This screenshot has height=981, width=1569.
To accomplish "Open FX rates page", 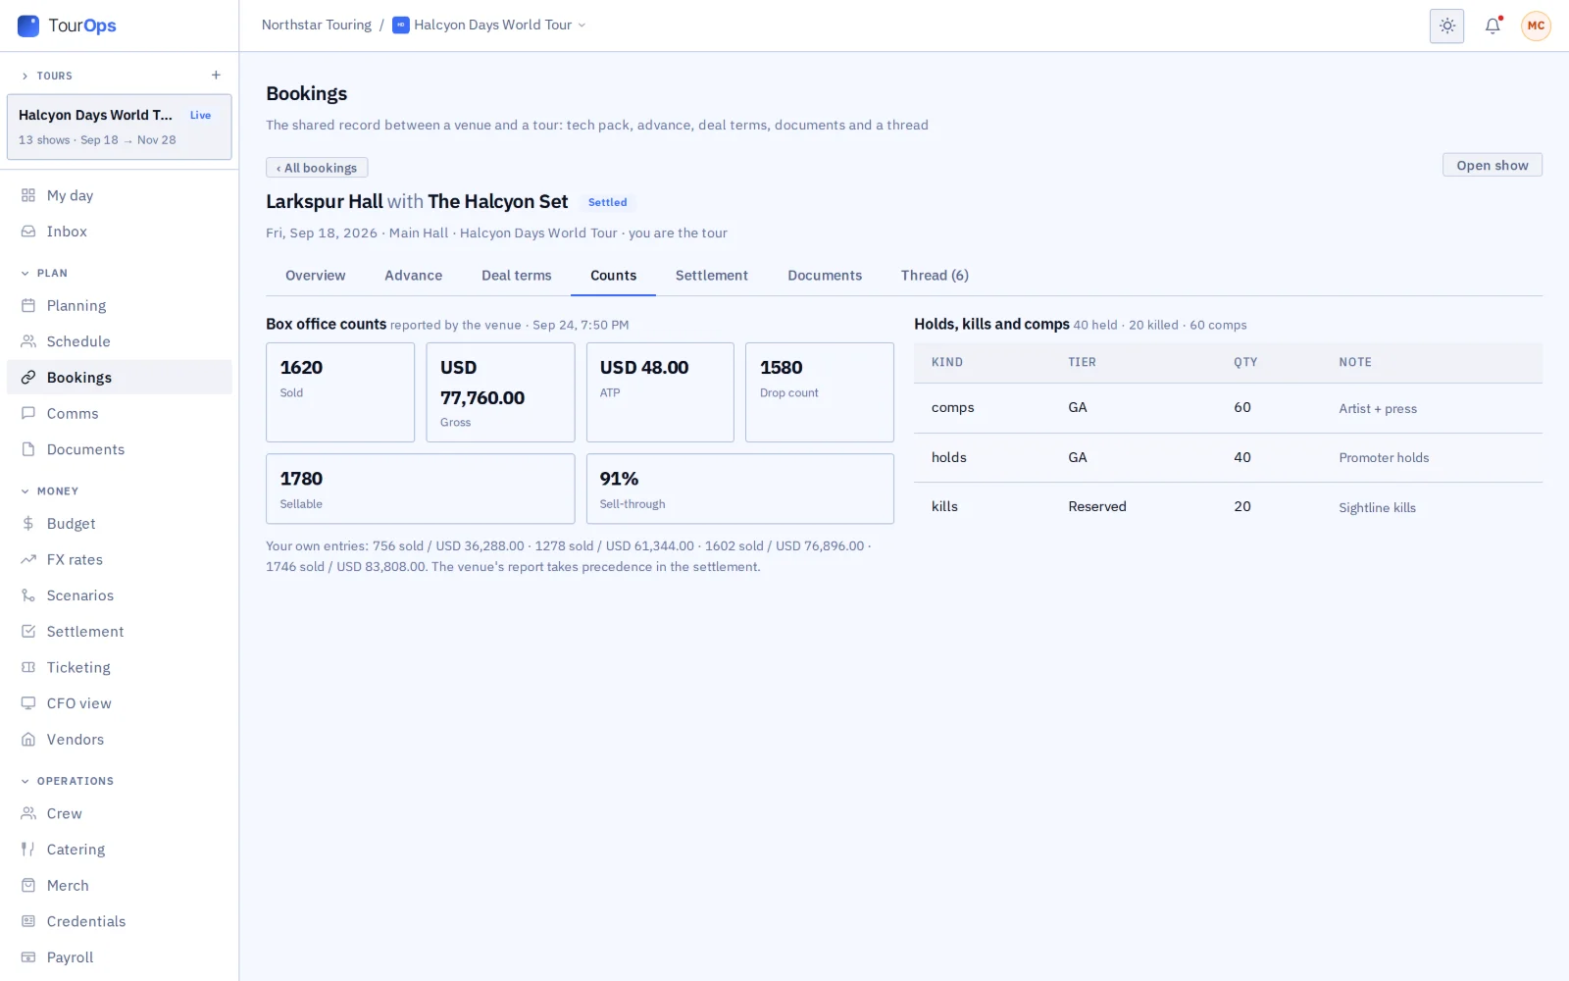I will 119,559.
